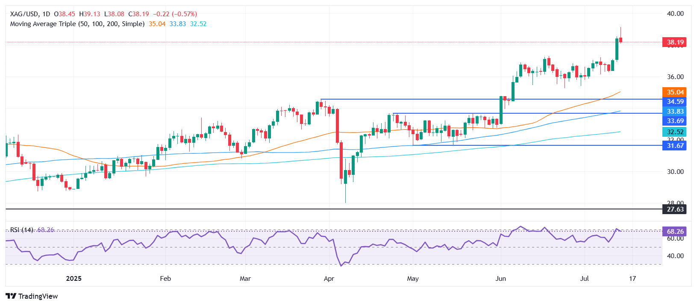Click the Jun label on time axis
This screenshot has height=306, width=697.
500,279
